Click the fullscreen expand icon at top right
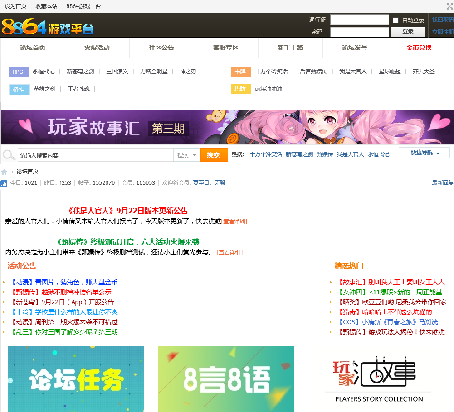This screenshot has width=454, height=412. 449,6
